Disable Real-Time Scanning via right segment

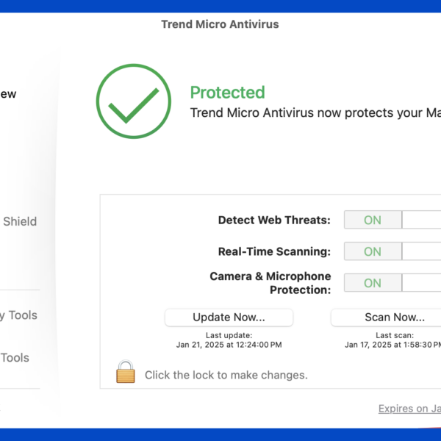(422, 251)
